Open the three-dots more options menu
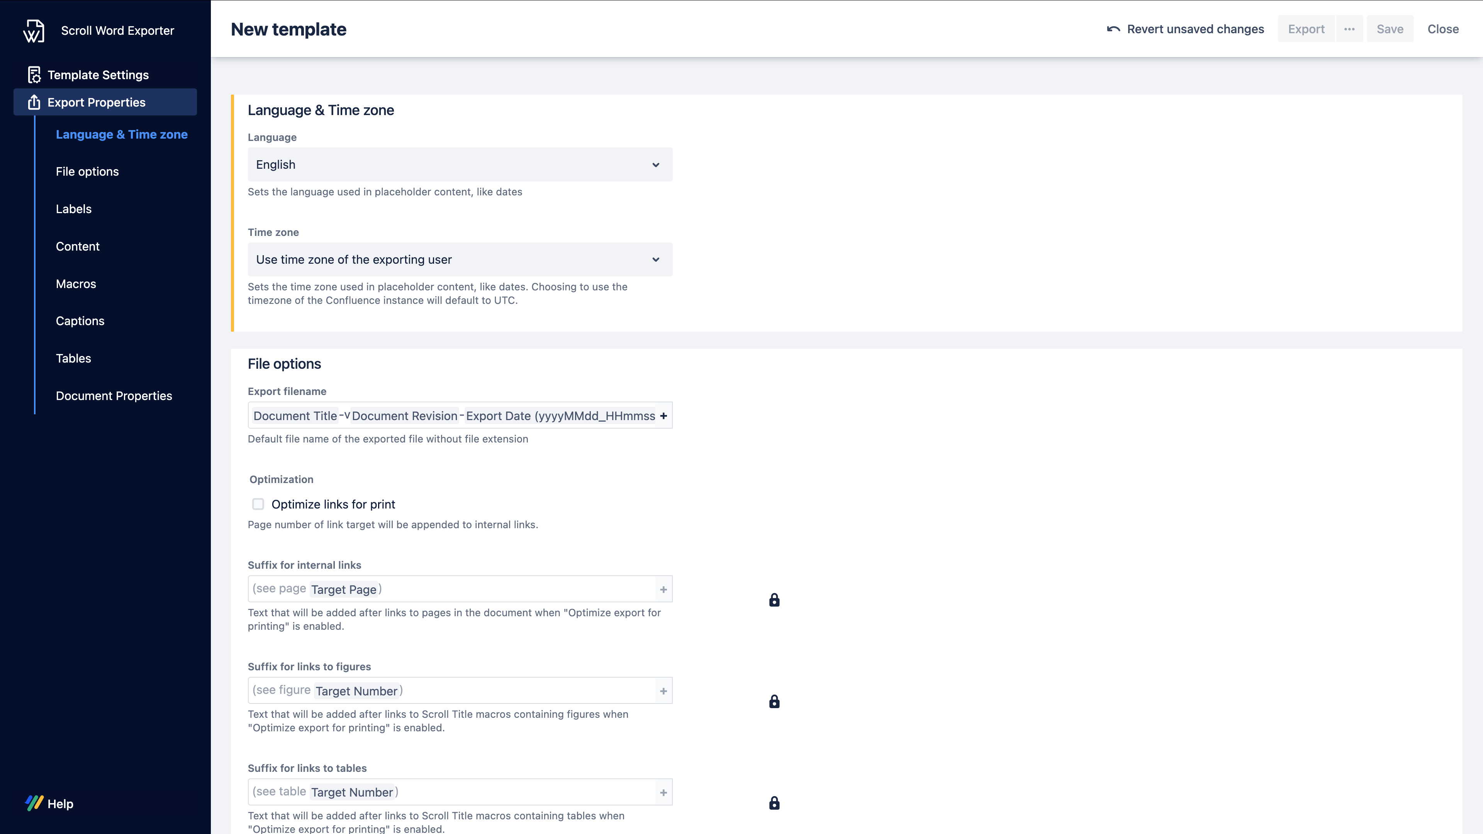1483x834 pixels. [x=1349, y=29]
